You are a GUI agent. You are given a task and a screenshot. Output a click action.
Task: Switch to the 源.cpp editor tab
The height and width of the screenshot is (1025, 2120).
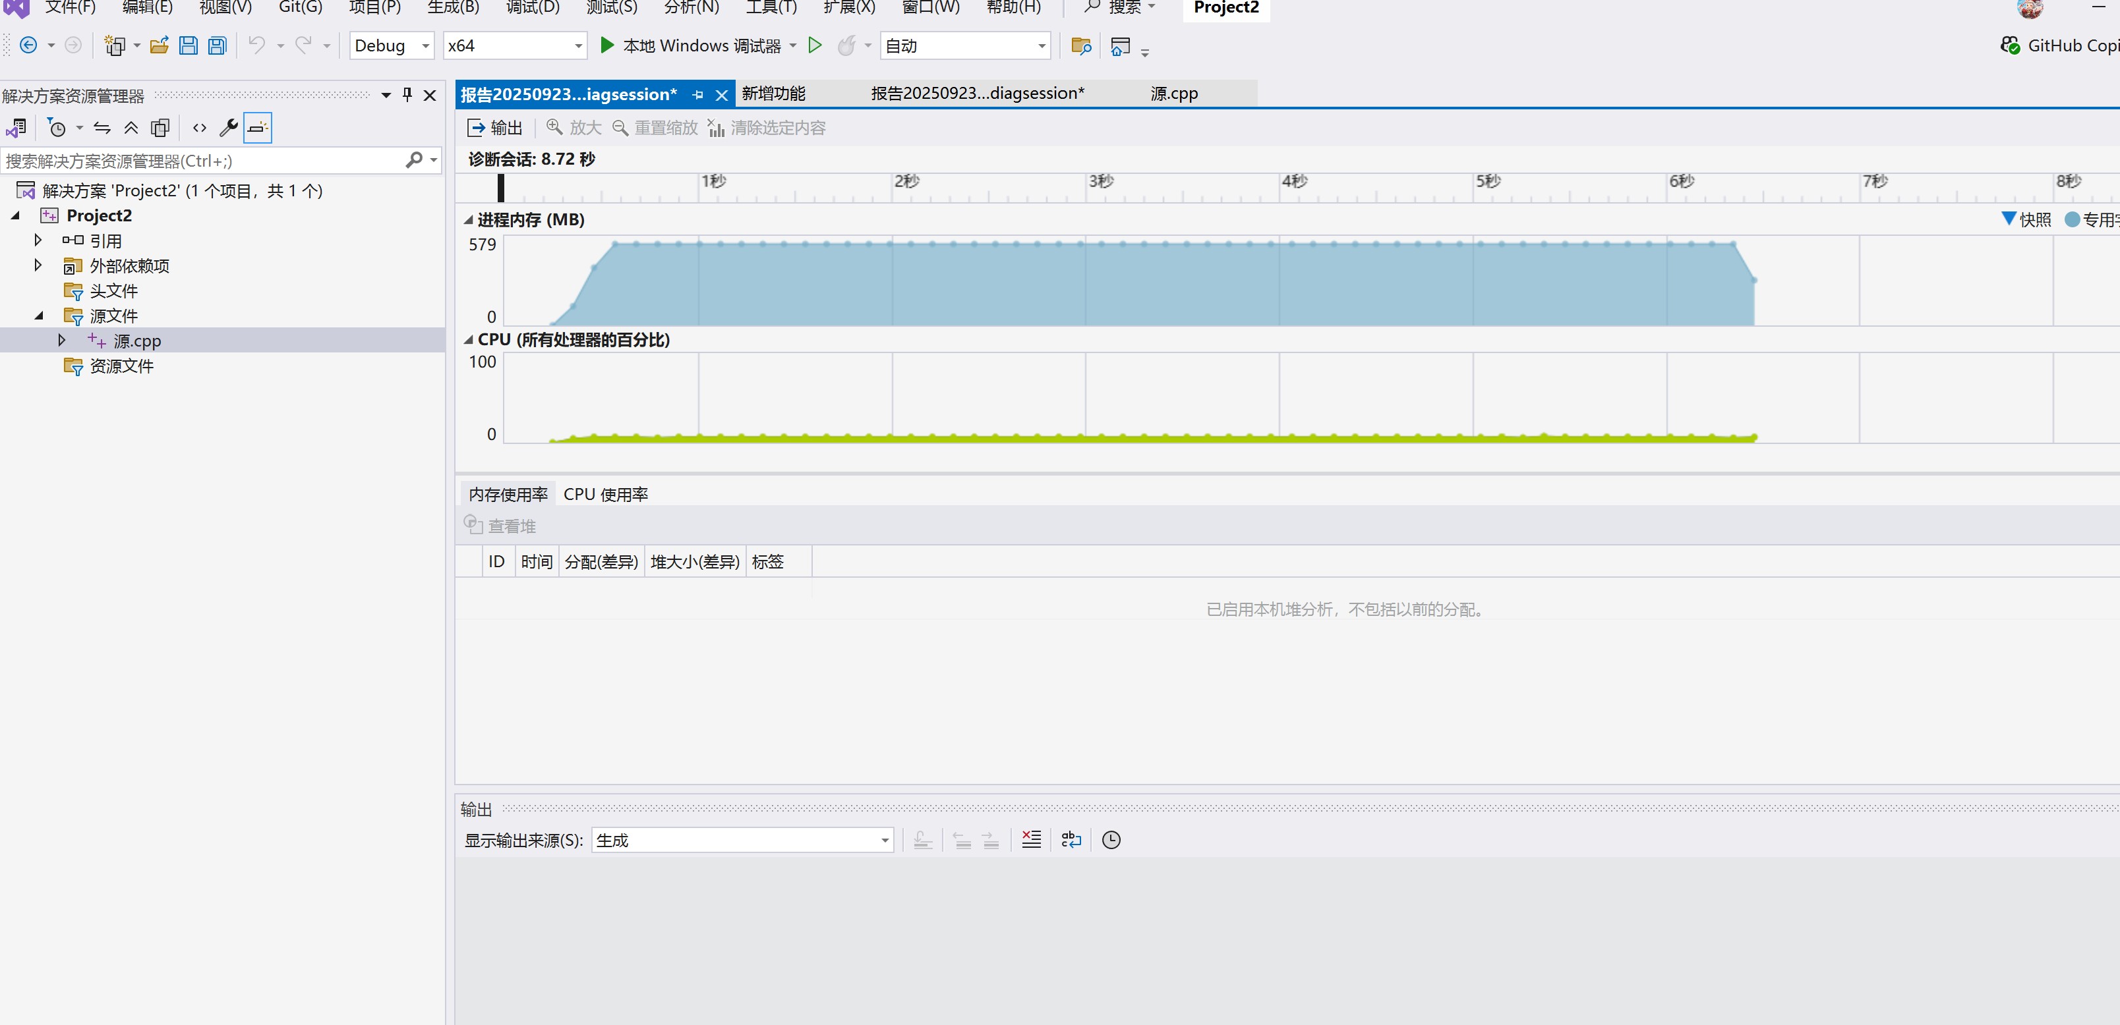tap(1173, 94)
